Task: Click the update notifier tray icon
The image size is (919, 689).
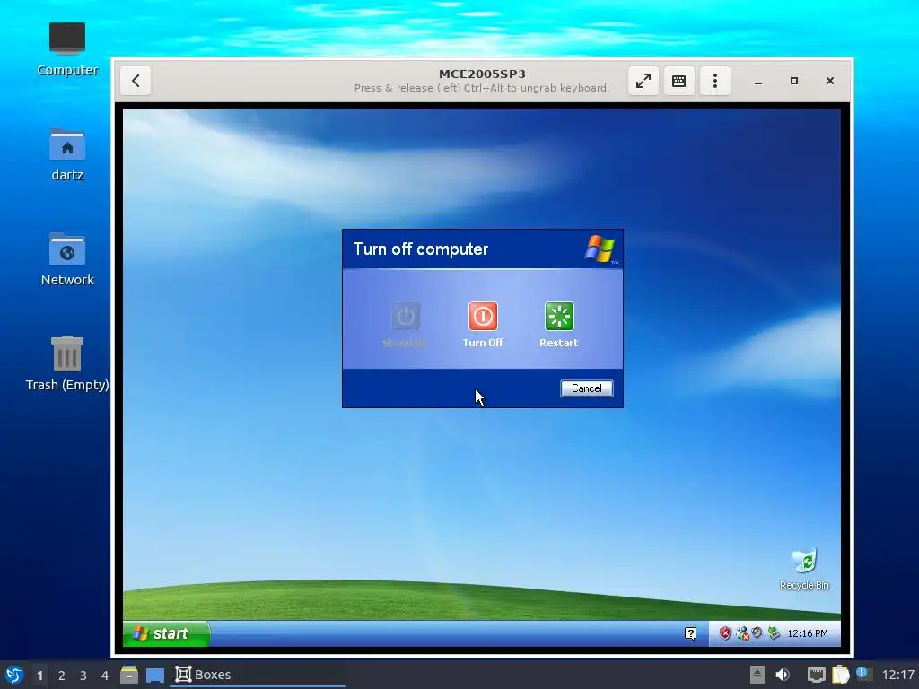Action: 862,674
